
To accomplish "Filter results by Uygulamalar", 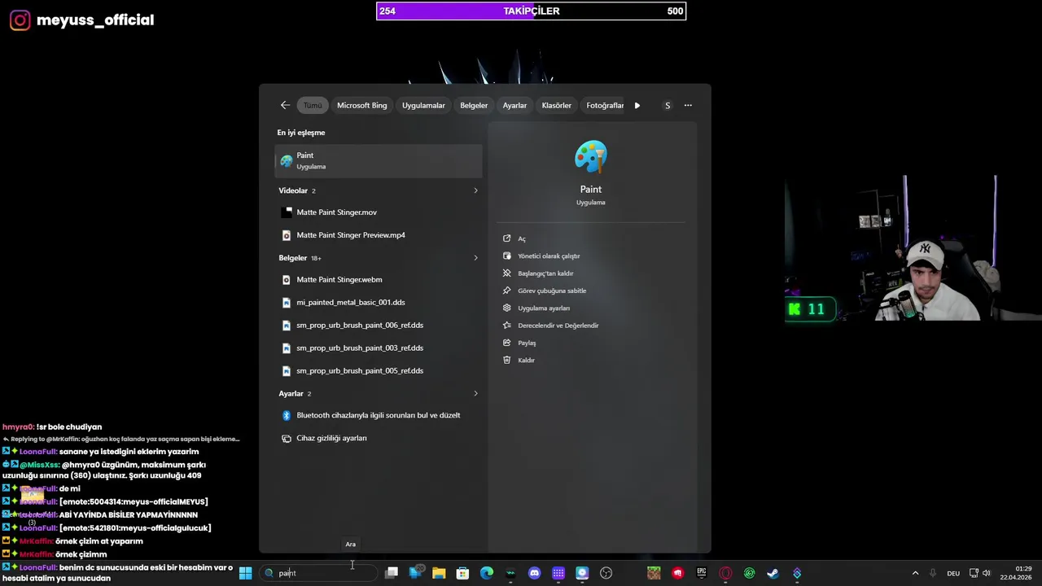I will coord(423,105).
